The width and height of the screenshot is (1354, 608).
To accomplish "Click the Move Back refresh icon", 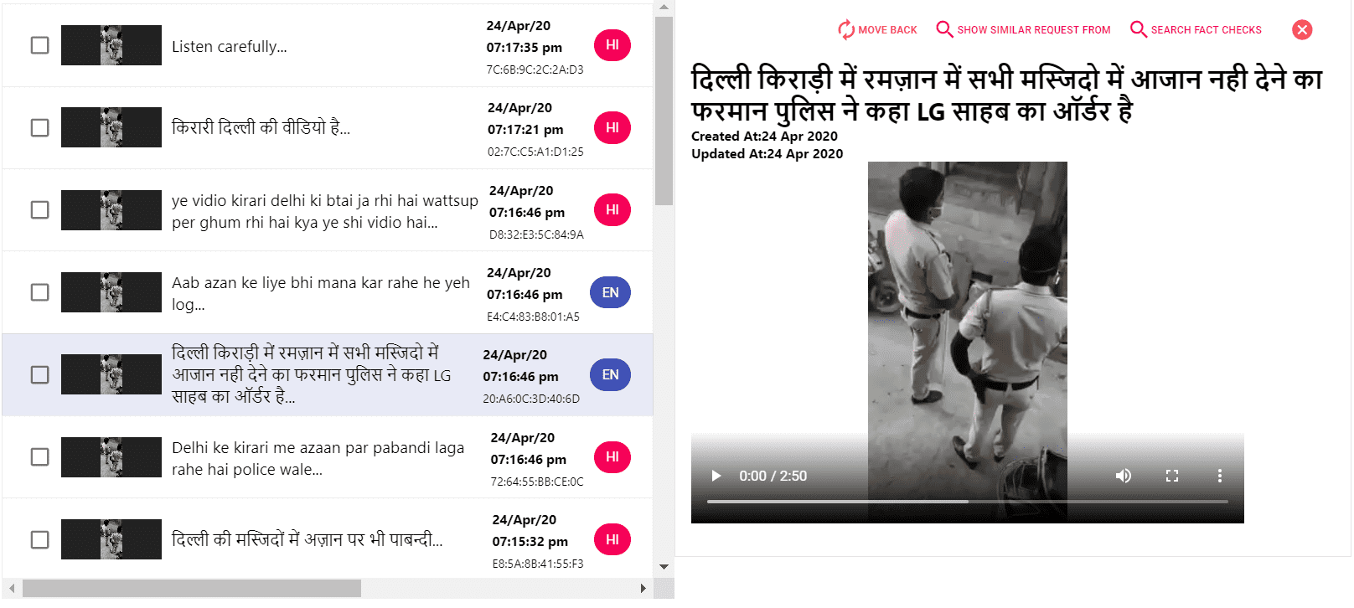I will 846,29.
